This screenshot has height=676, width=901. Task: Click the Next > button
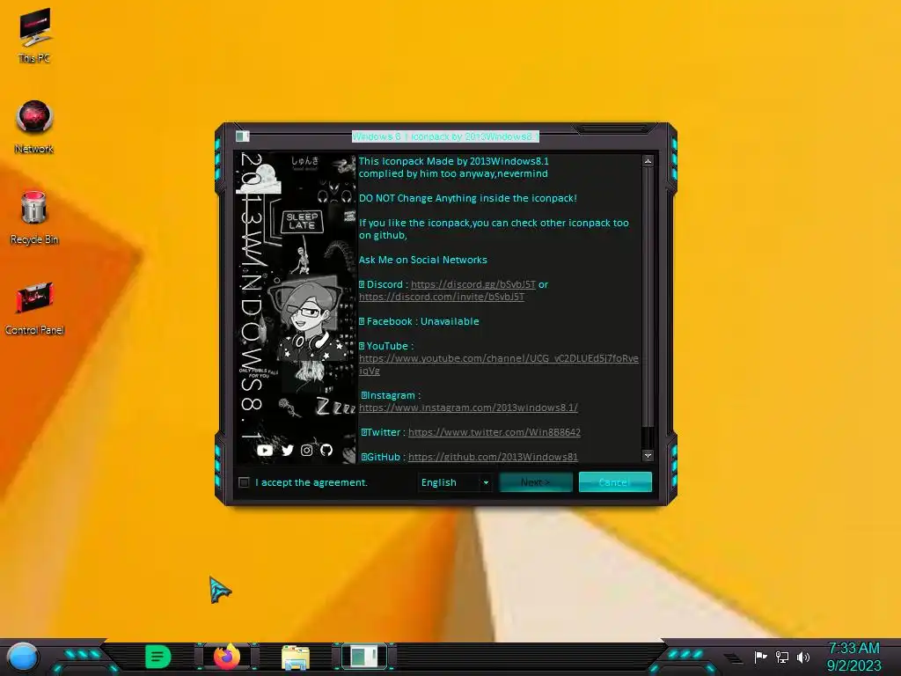tap(536, 482)
